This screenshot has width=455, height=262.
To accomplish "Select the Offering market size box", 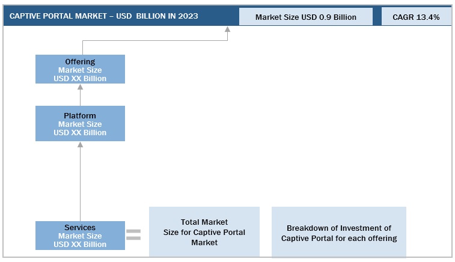I will [80, 69].
